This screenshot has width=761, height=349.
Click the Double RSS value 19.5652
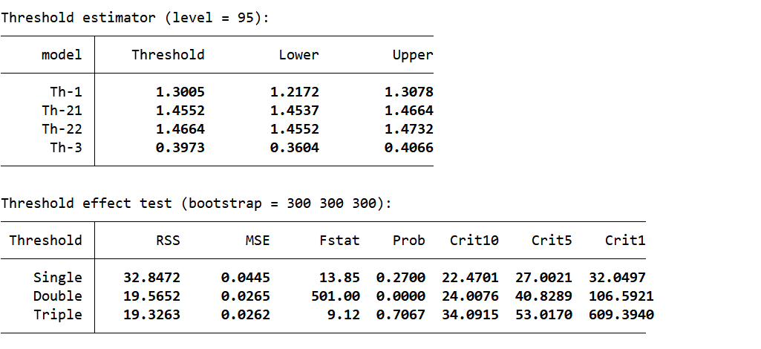tap(151, 296)
